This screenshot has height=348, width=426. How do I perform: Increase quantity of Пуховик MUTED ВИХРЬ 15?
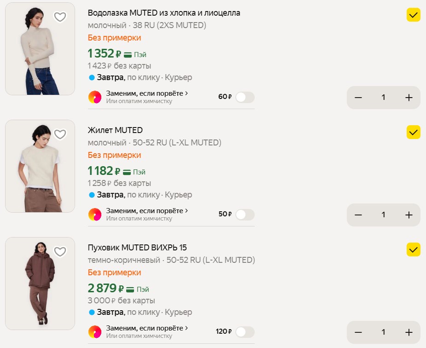coord(408,332)
